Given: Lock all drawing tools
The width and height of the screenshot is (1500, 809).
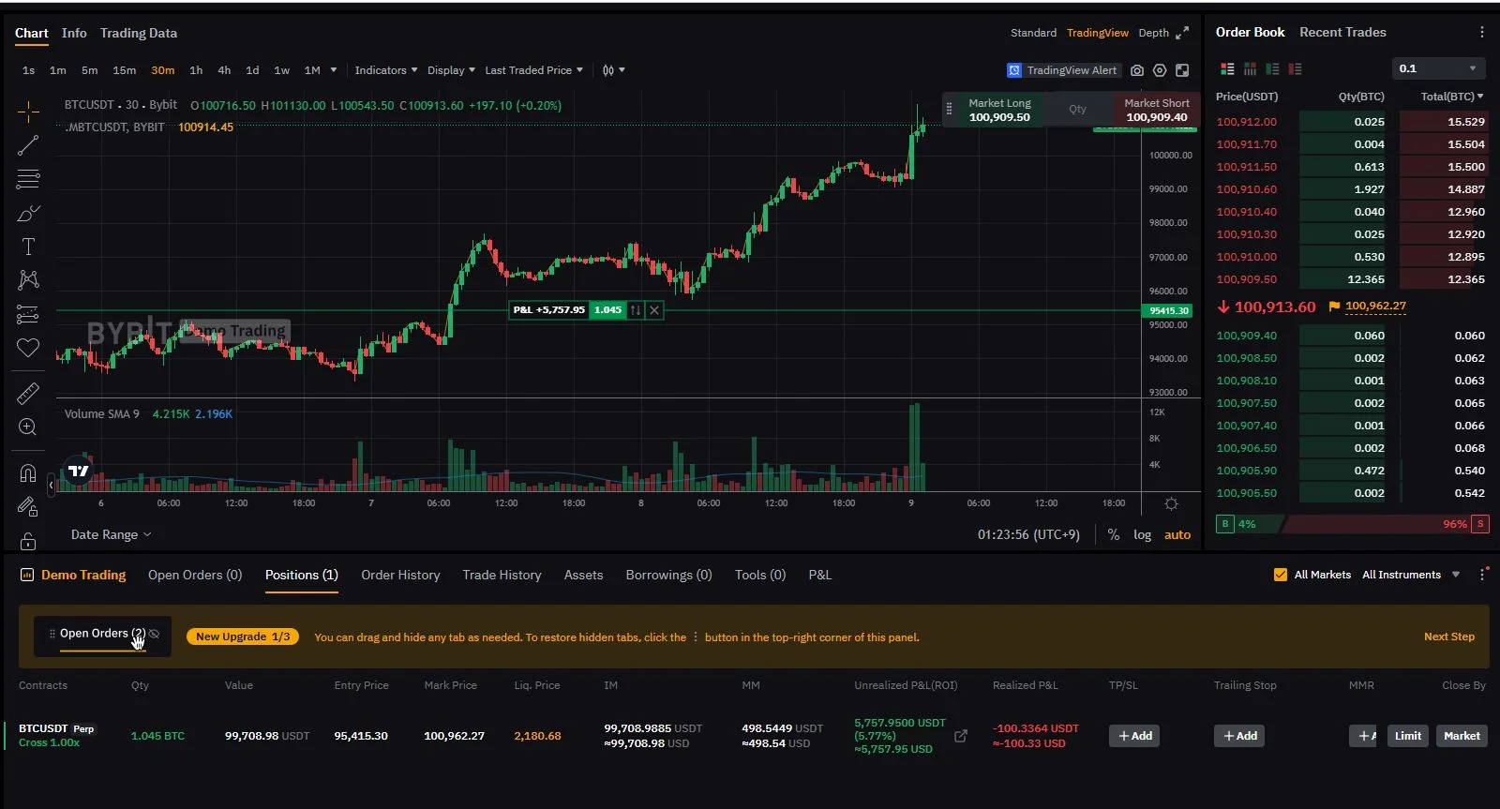Looking at the screenshot, I should [x=28, y=541].
